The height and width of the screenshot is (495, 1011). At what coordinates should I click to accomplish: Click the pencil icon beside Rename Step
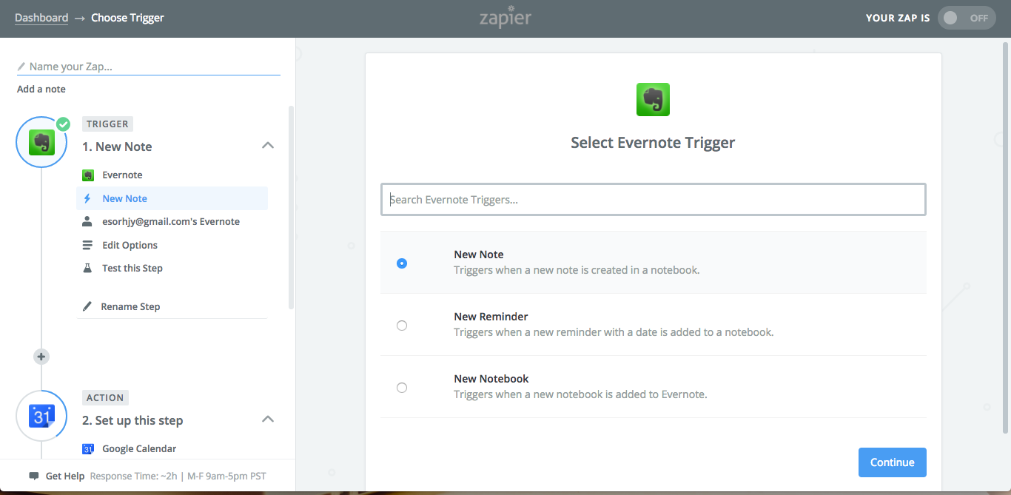(x=87, y=306)
